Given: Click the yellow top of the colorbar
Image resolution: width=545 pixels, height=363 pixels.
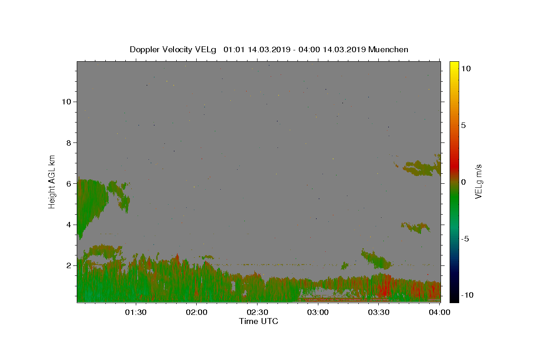Looking at the screenshot, I should click(x=454, y=65).
